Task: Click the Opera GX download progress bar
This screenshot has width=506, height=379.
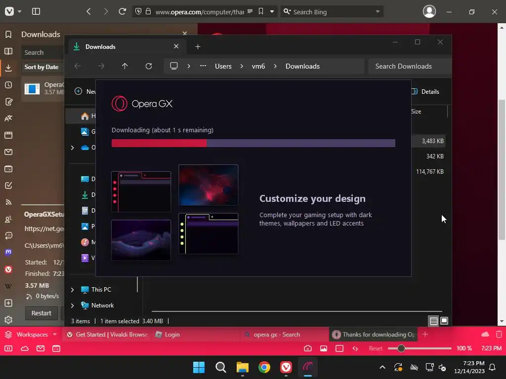Action: coord(253,143)
